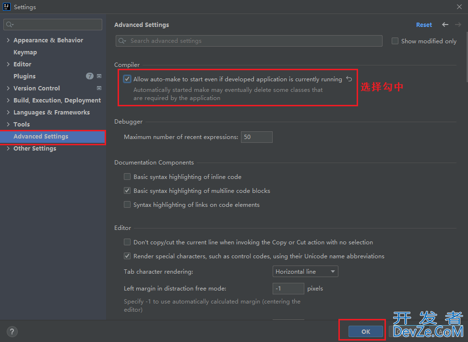The height and width of the screenshot is (342, 468).
Task: Go forward with the right arrow
Action: [x=458, y=25]
